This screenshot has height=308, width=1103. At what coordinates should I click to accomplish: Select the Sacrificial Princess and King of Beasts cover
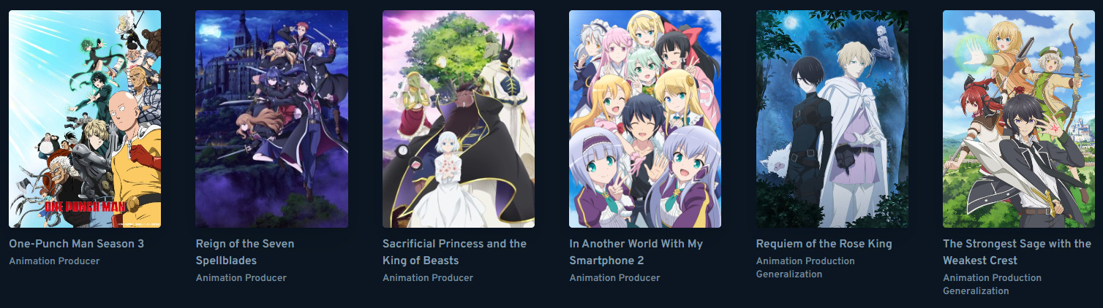[x=459, y=119]
